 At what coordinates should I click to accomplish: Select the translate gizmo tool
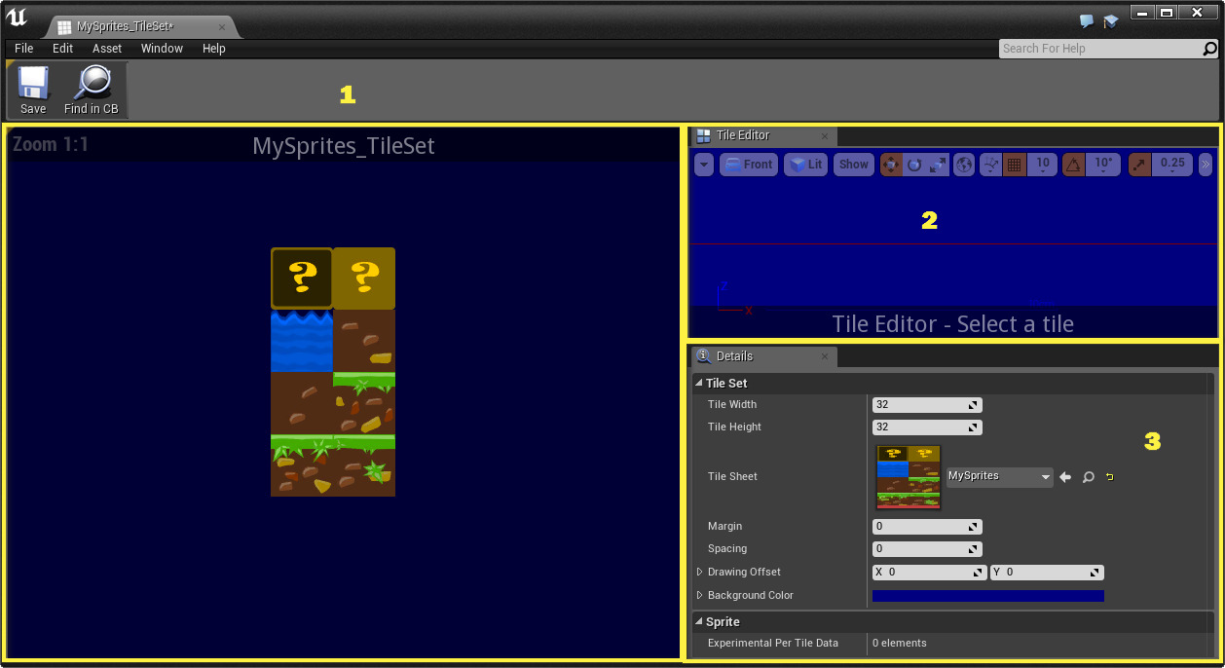(890, 165)
